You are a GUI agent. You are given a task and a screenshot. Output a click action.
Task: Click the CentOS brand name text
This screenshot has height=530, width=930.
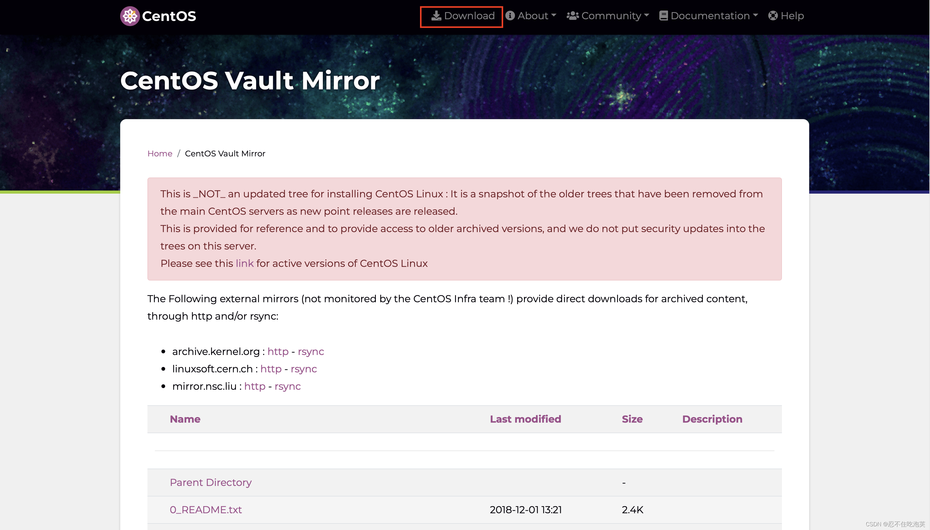169,16
